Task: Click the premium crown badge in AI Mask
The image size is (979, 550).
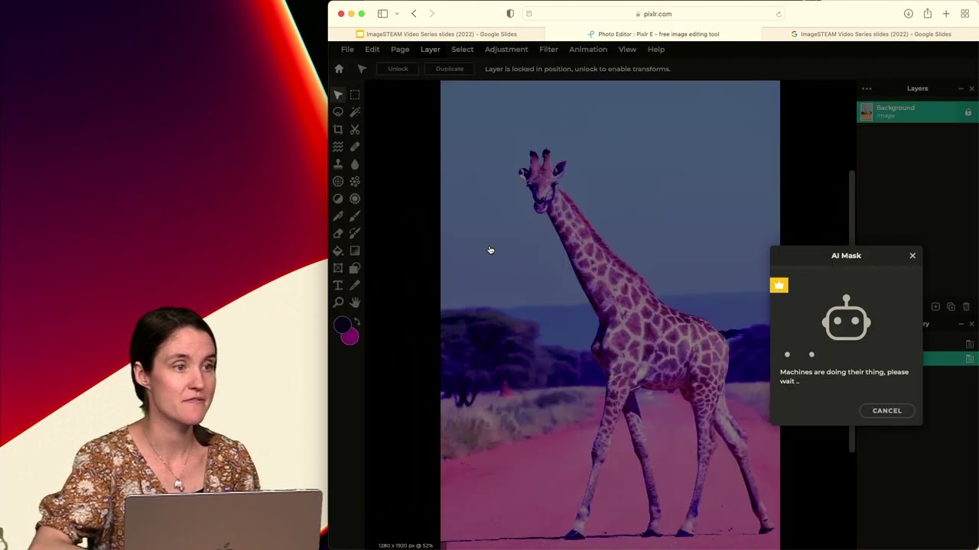Action: click(x=779, y=286)
